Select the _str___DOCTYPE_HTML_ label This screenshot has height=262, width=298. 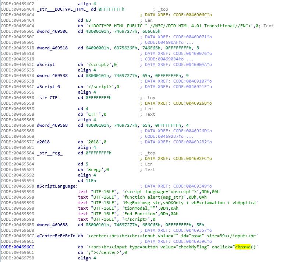(63, 9)
